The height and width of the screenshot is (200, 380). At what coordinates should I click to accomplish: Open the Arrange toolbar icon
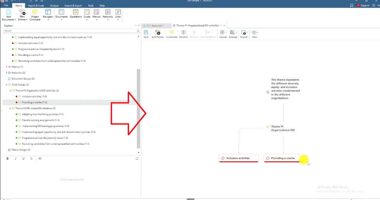233,33
